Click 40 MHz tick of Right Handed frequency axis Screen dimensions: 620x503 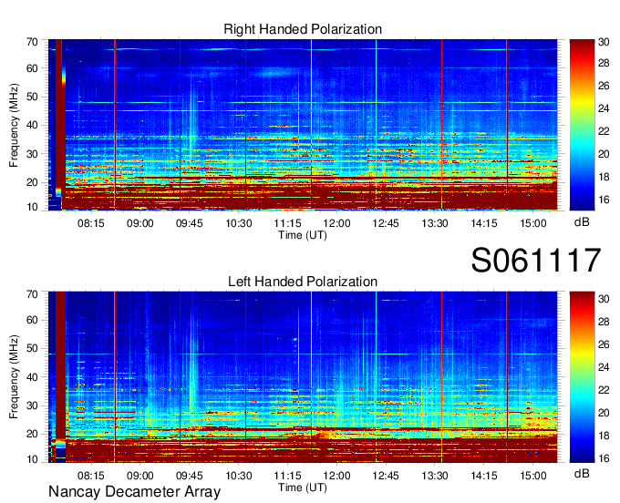click(x=32, y=126)
